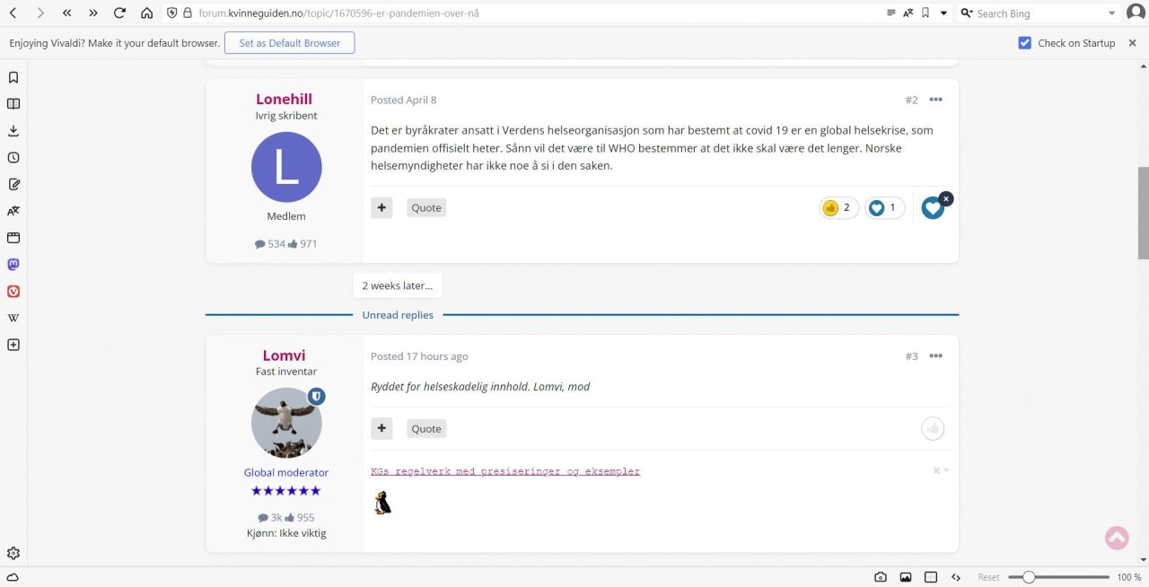Screen dimensions: 1149x587
Task: Open KGs regelverk med presiseringer link
Action: click(x=504, y=471)
